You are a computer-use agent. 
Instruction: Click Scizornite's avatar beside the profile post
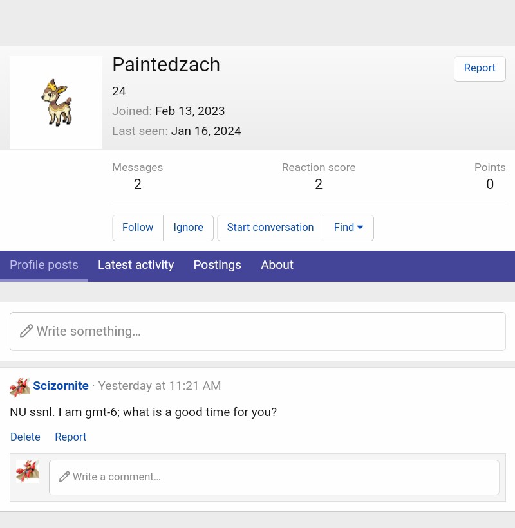pyautogui.click(x=20, y=387)
